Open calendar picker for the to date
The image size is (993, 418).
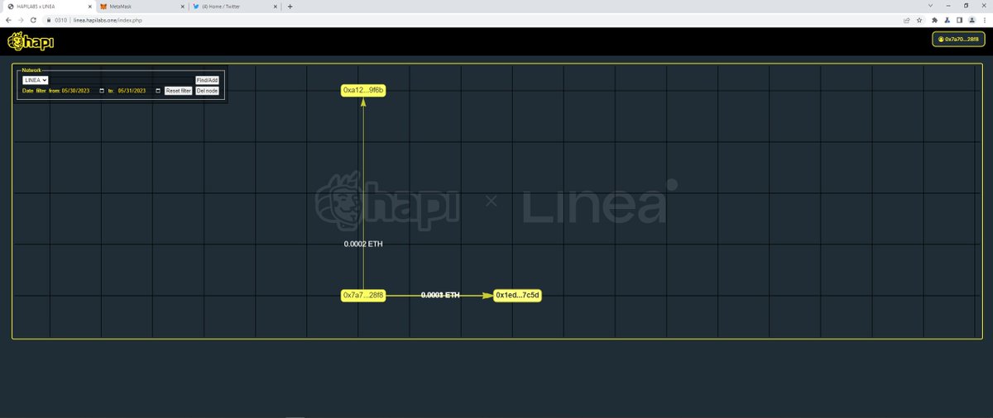point(158,91)
